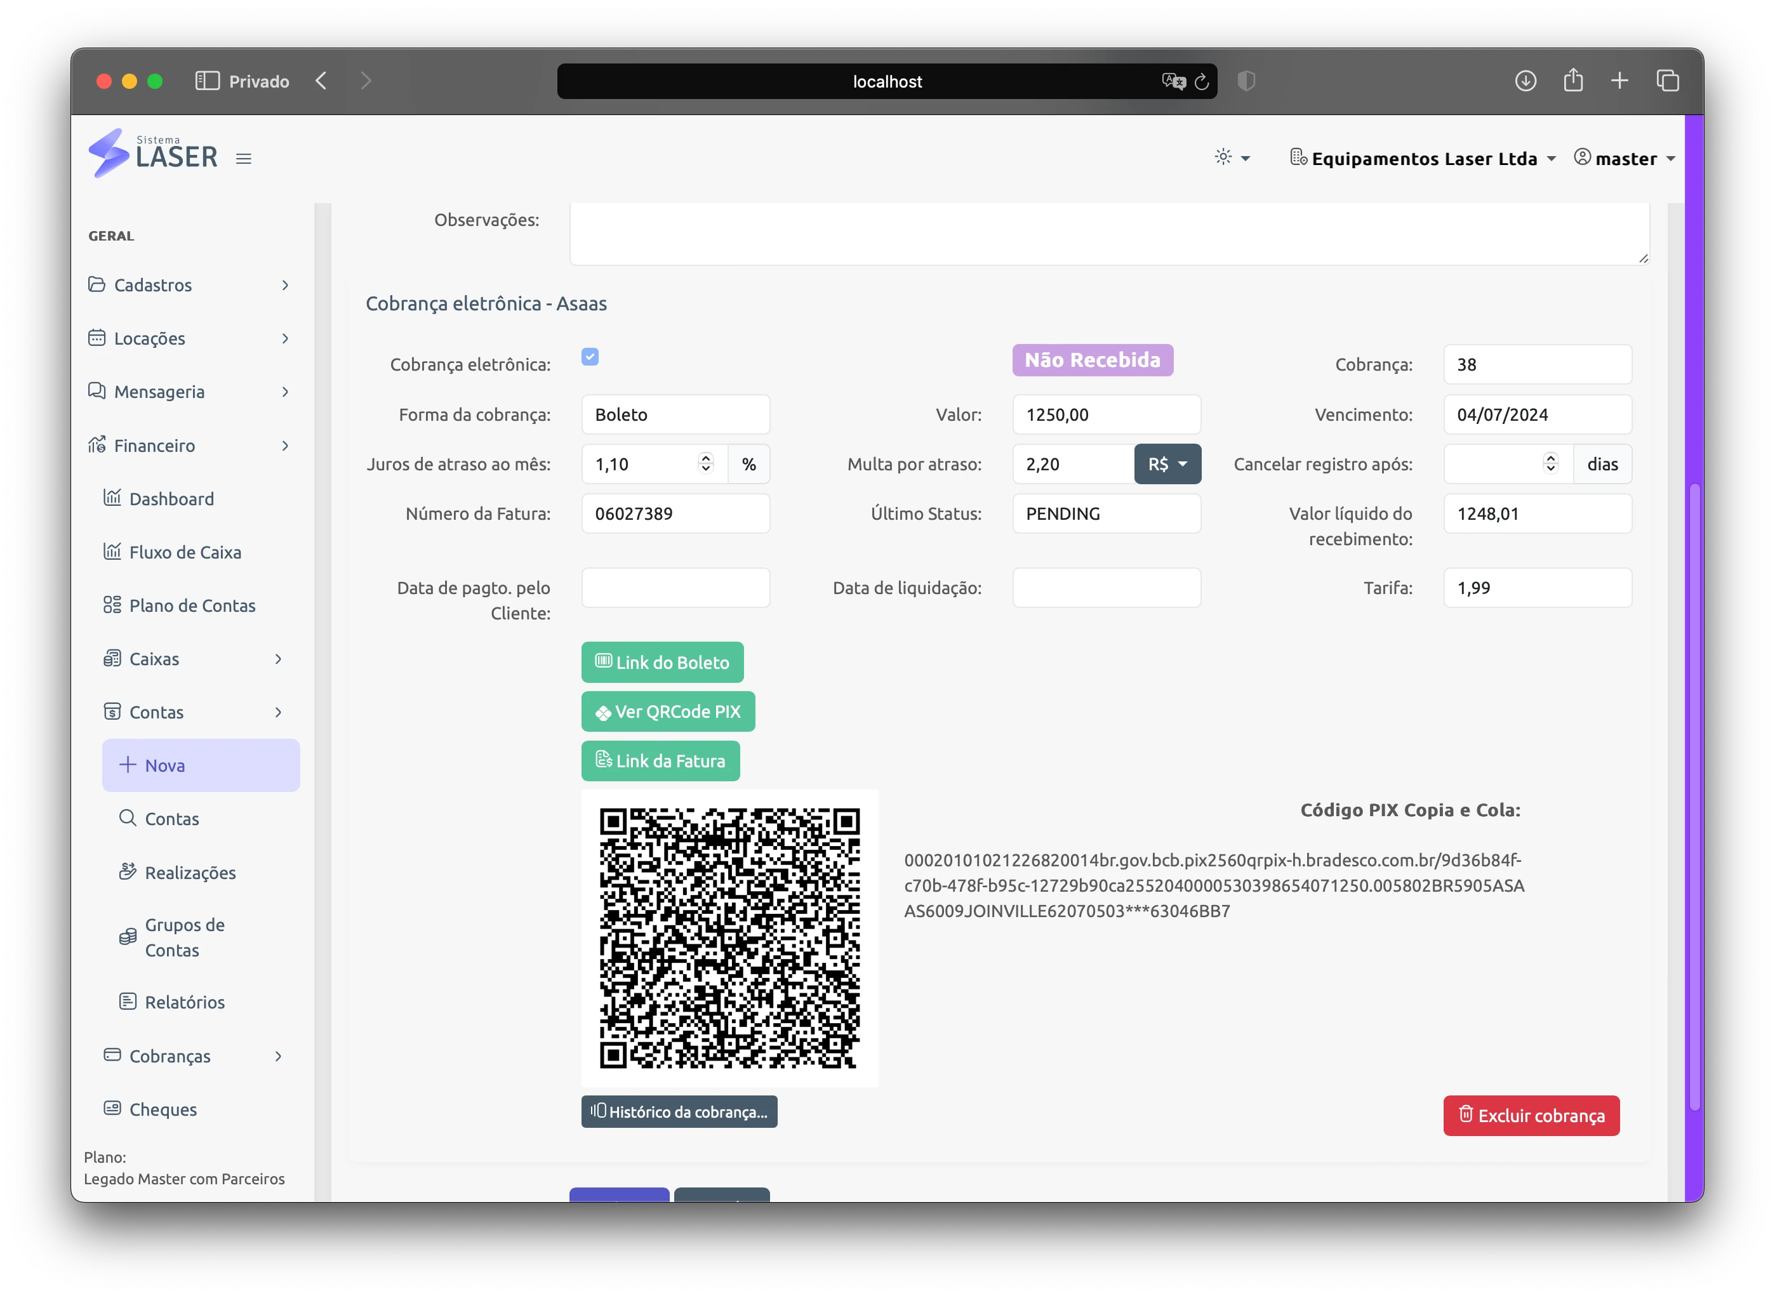The image size is (1775, 1296).
Task: Click the Safari share icon
Action: pos(1572,79)
